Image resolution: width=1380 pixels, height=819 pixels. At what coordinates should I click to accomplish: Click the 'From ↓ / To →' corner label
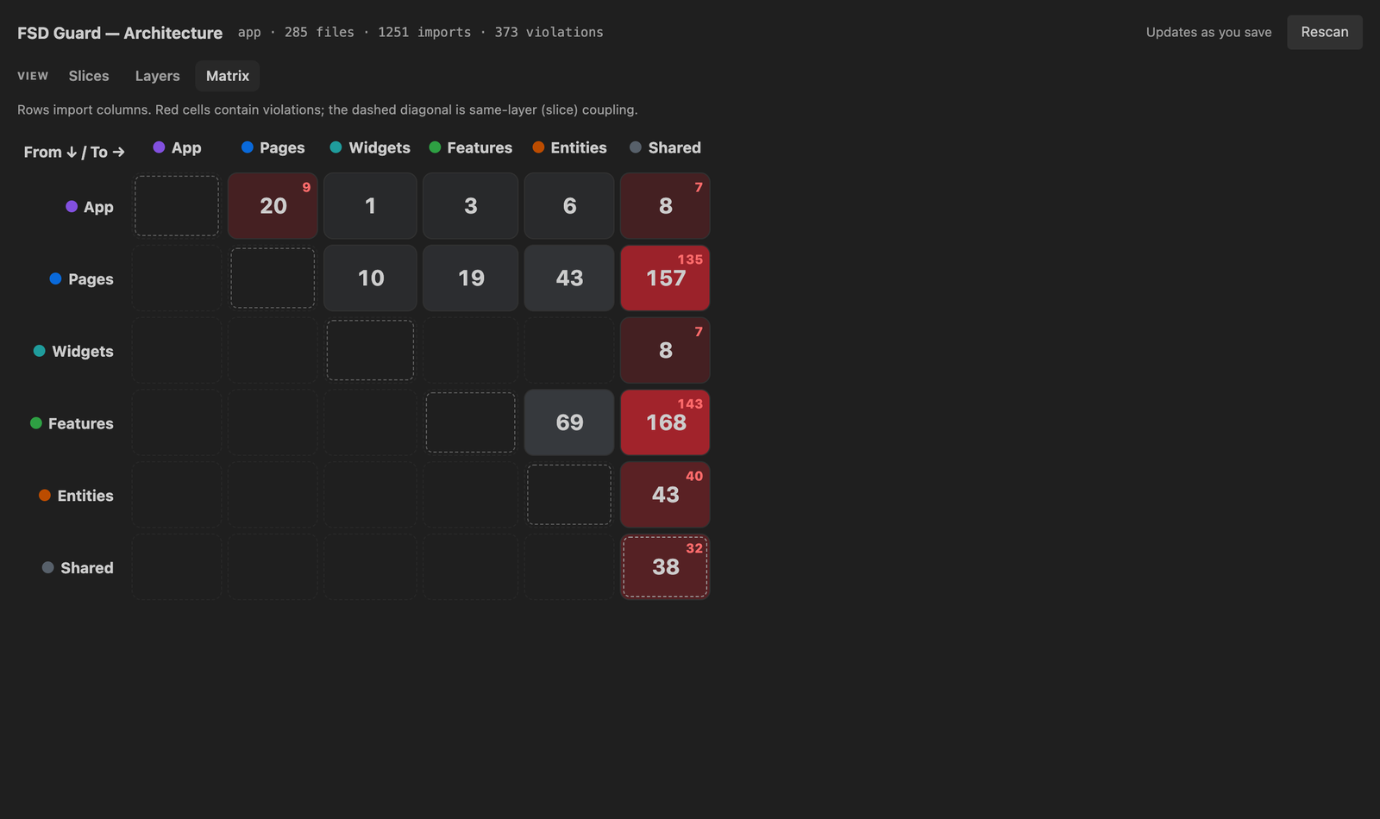point(74,152)
